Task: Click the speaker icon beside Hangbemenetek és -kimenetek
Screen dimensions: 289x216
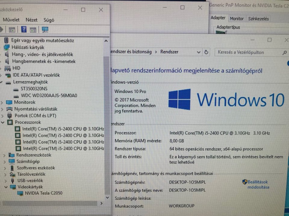Action: (x=7, y=61)
